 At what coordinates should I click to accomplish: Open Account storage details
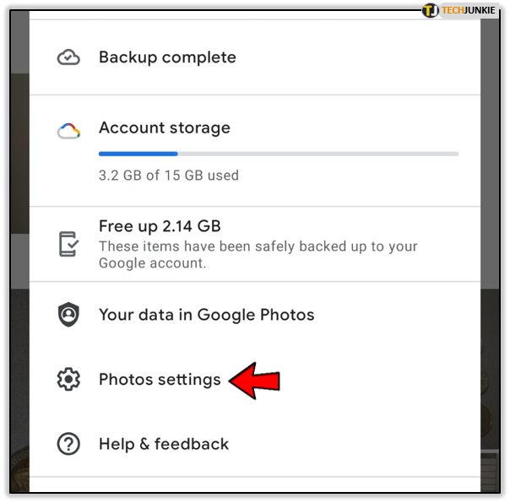tap(255, 151)
